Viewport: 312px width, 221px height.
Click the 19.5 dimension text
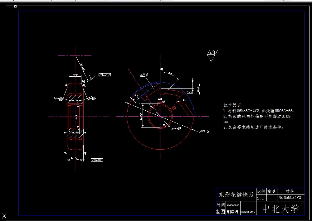point(190,92)
